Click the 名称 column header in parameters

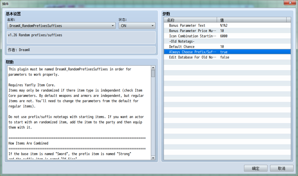pyautogui.click(x=190, y=20)
